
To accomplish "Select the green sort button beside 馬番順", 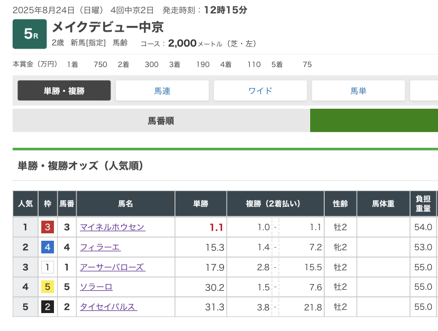I will click(x=373, y=121).
